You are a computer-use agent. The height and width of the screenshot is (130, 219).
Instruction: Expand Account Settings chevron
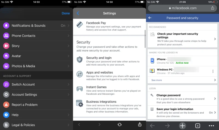coord(68,95)
